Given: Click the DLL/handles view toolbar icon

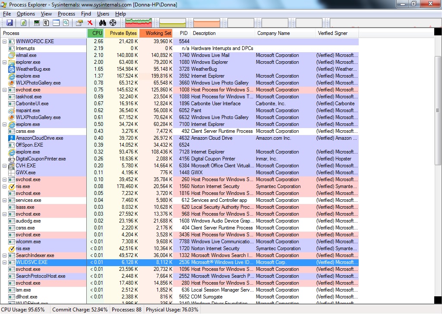Looking at the screenshot, I should coord(66,23).
